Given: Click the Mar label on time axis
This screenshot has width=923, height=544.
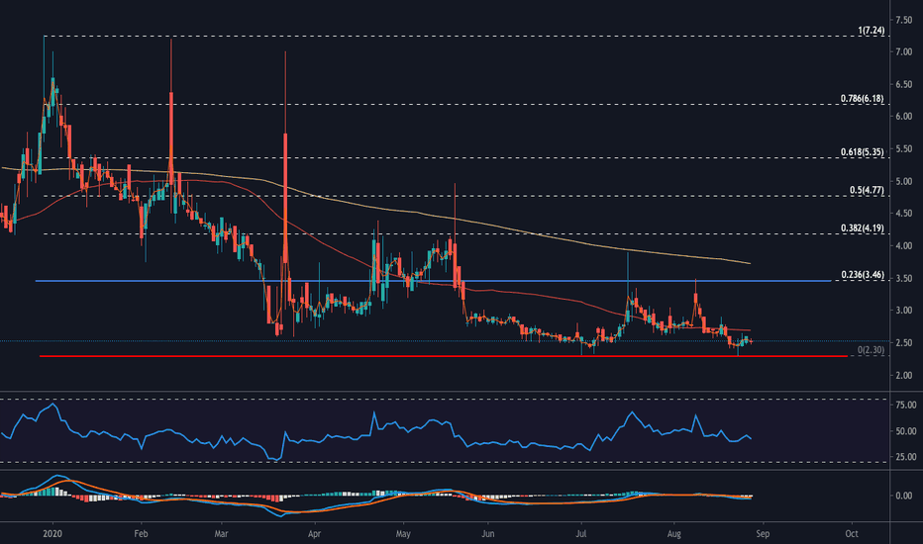Looking at the screenshot, I should (x=221, y=534).
